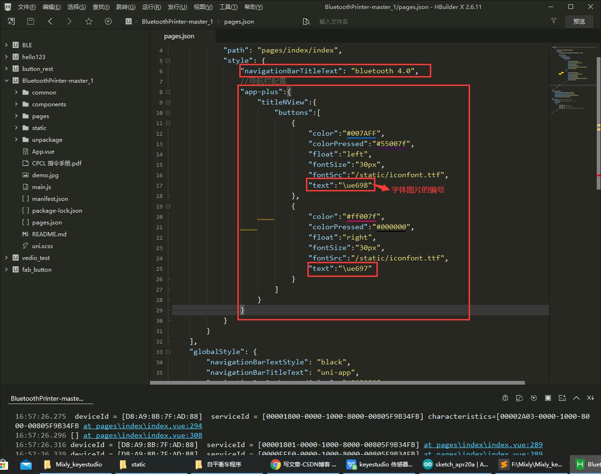
Task: Collapse the BluetoothPrinter-master_1 project
Action: point(6,80)
